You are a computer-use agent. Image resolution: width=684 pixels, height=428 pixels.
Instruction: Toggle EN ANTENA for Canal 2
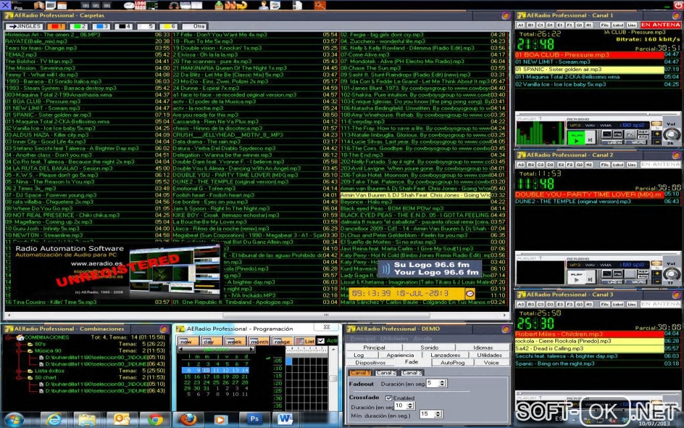tap(661, 164)
